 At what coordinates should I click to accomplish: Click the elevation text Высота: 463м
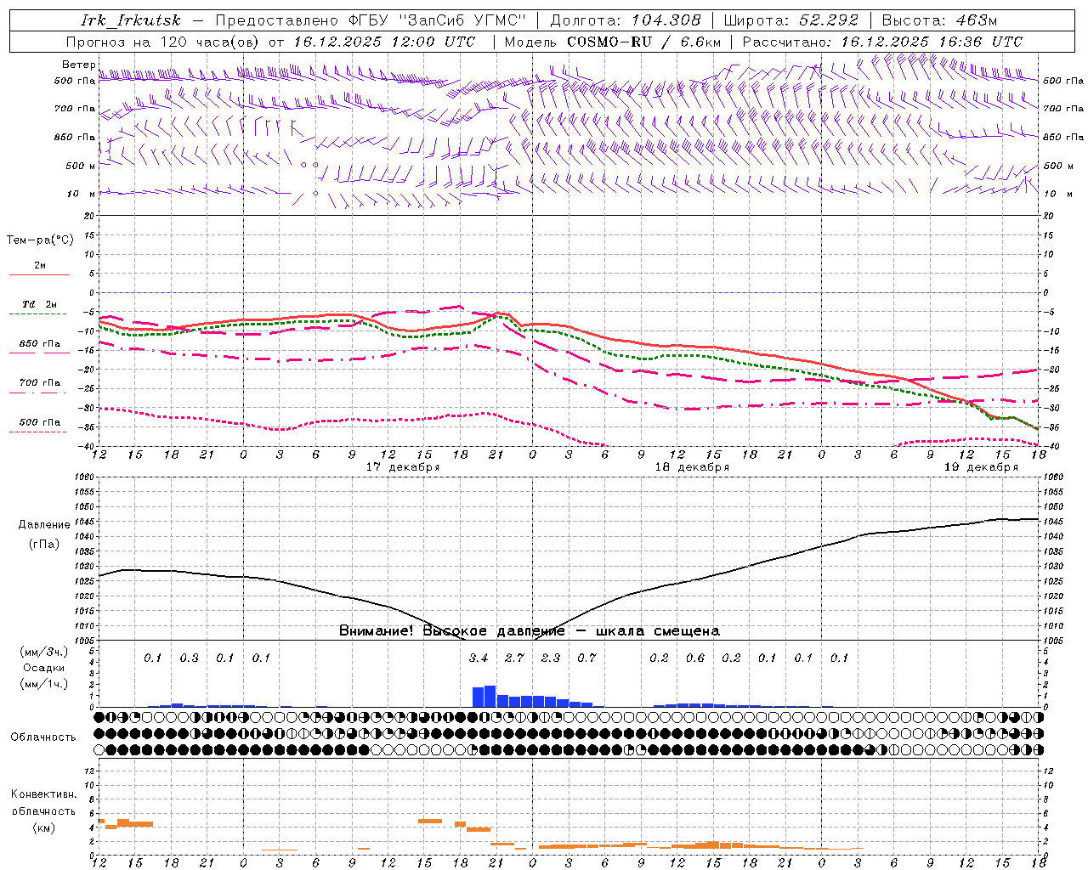[x=939, y=20]
